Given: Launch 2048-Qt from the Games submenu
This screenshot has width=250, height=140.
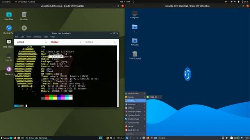Looking at the screenshot, I should pyautogui.click(x=154, y=97).
